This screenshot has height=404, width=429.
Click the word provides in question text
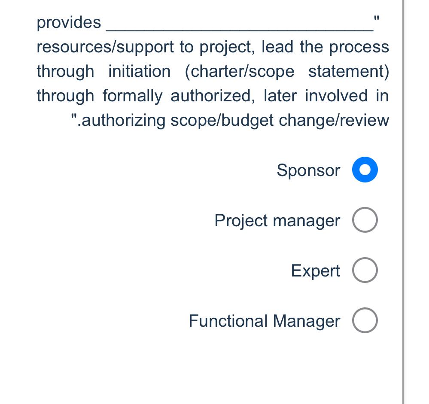point(69,23)
